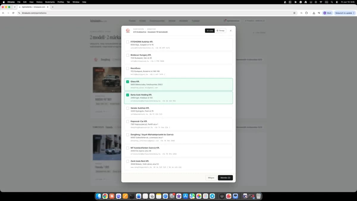Click the Relaunch to update button
The width and height of the screenshot is (357, 201).
345,13
